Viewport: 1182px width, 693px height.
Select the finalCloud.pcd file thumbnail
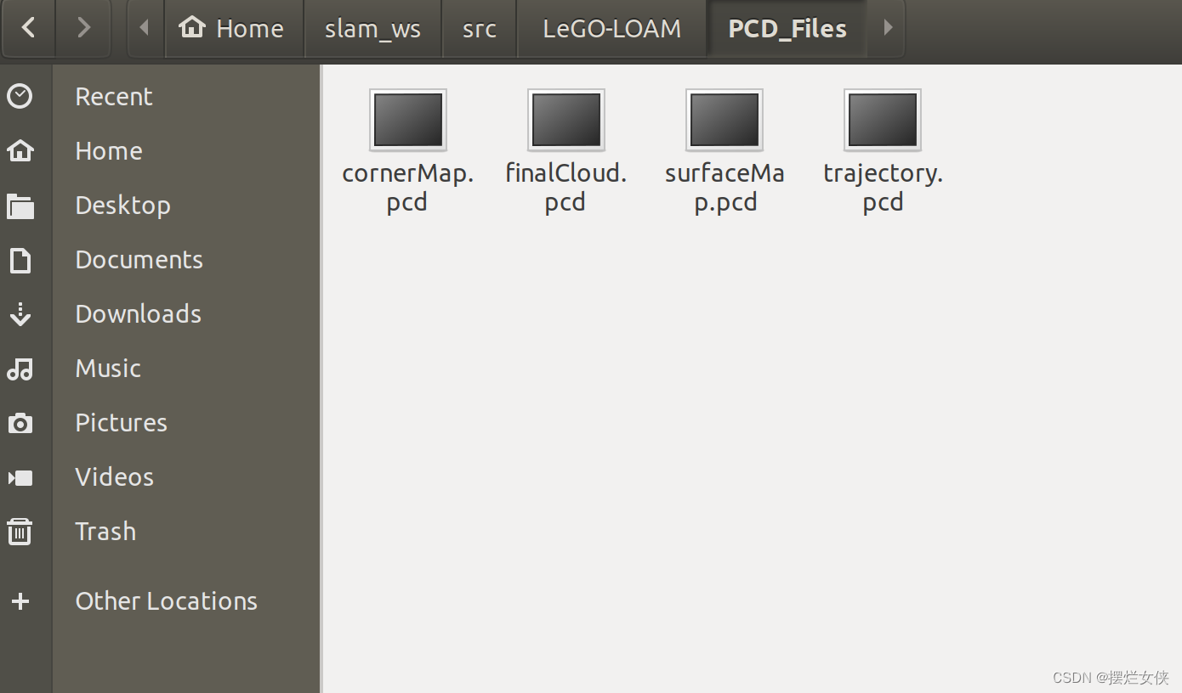click(x=566, y=120)
